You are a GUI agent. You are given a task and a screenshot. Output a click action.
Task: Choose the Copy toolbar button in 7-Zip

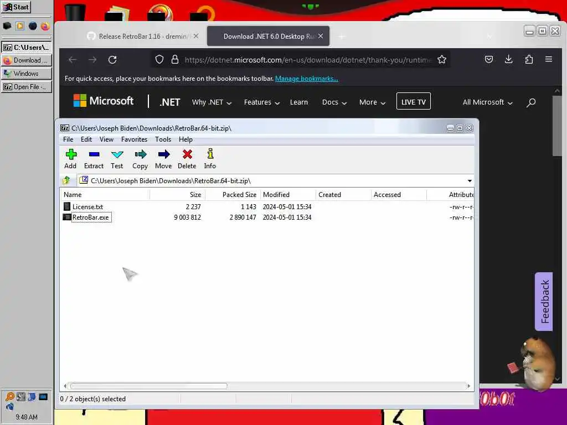[x=140, y=159]
